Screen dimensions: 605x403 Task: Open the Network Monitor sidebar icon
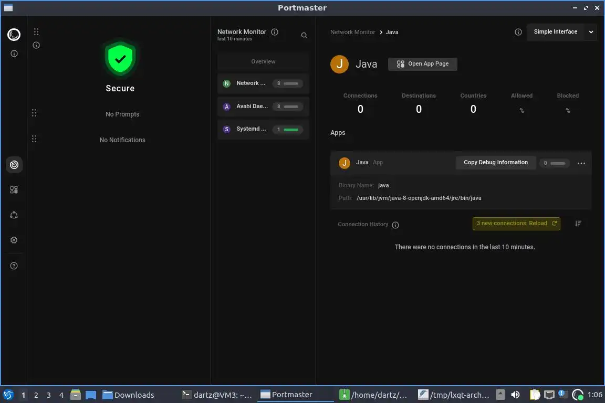pos(14,165)
